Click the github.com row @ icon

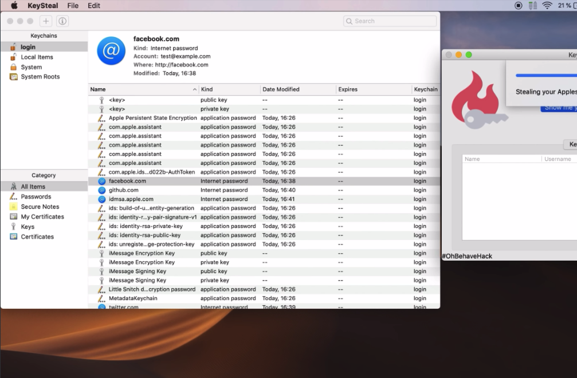pyautogui.click(x=102, y=190)
